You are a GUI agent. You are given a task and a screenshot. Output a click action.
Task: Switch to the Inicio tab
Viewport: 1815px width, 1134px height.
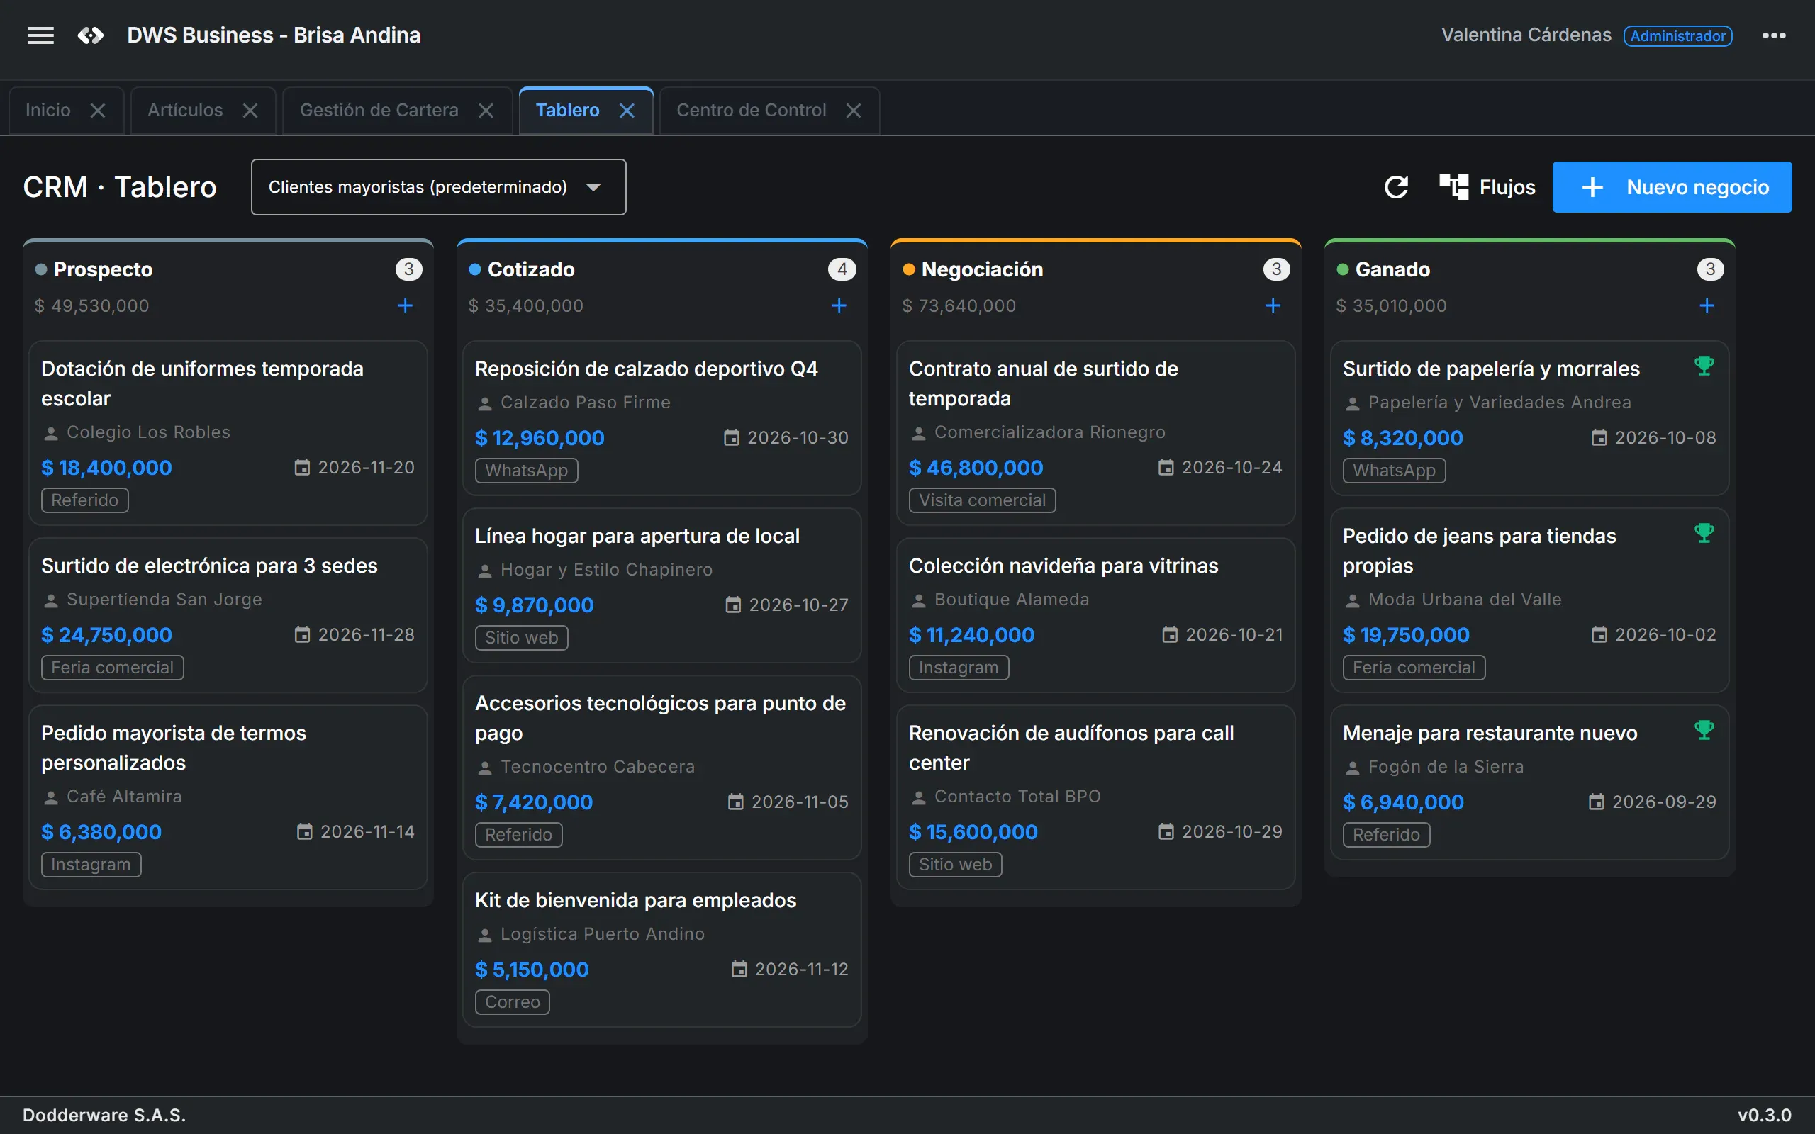pyautogui.click(x=48, y=111)
